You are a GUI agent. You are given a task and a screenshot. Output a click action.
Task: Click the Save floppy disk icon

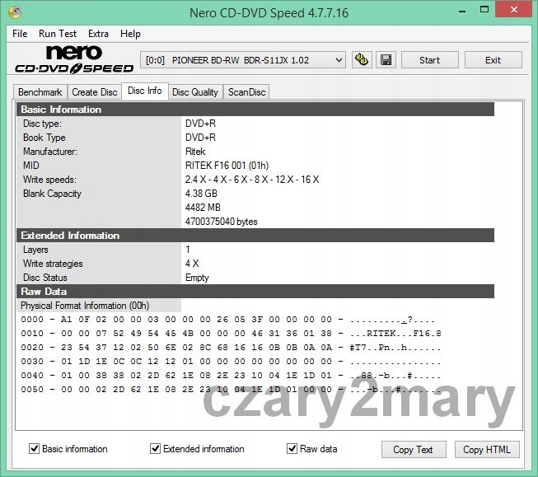(386, 60)
